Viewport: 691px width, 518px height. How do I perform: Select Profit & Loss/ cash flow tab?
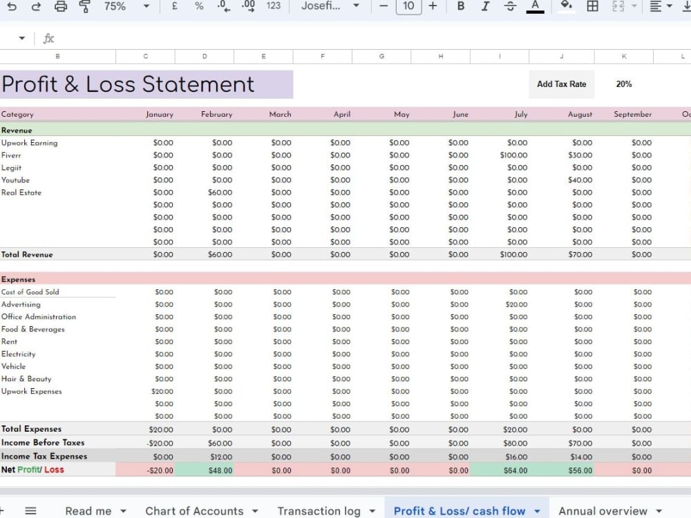[x=460, y=511]
